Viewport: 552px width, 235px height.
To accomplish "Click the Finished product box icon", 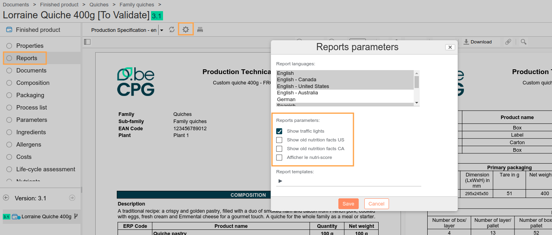I will pos(9,29).
